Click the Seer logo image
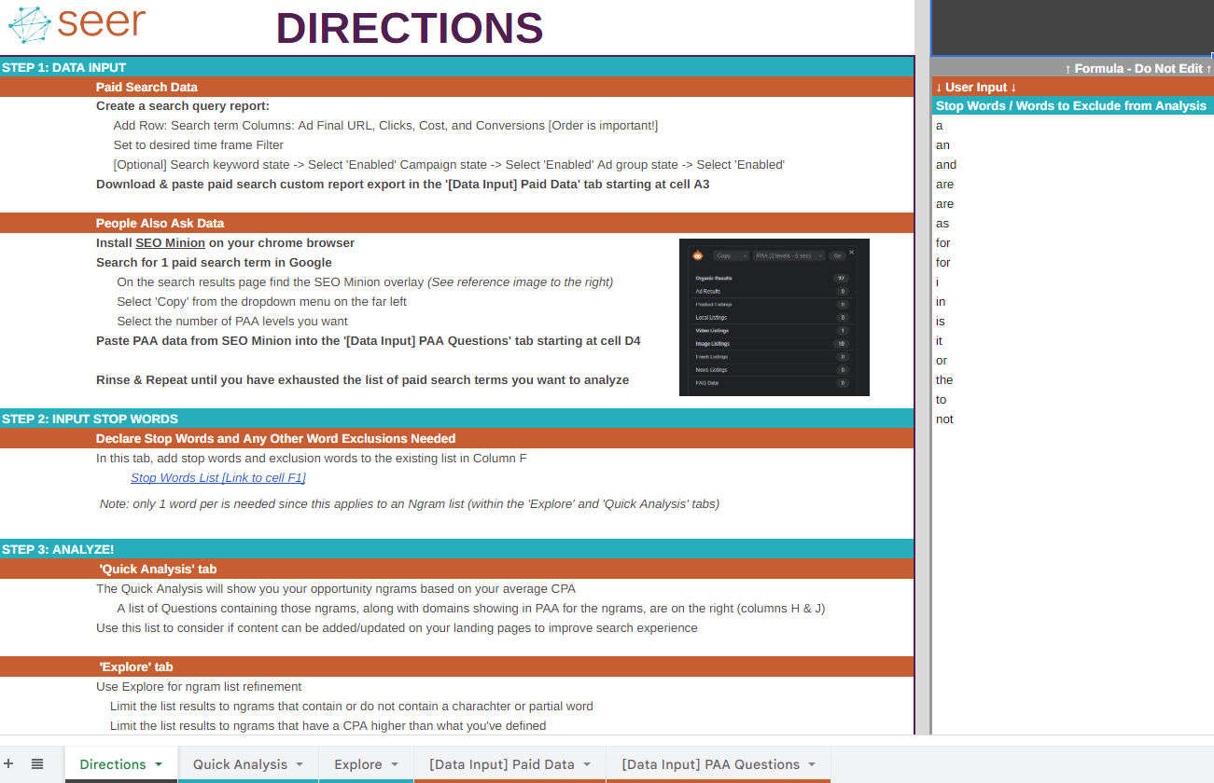The height and width of the screenshot is (783, 1214). [x=77, y=25]
